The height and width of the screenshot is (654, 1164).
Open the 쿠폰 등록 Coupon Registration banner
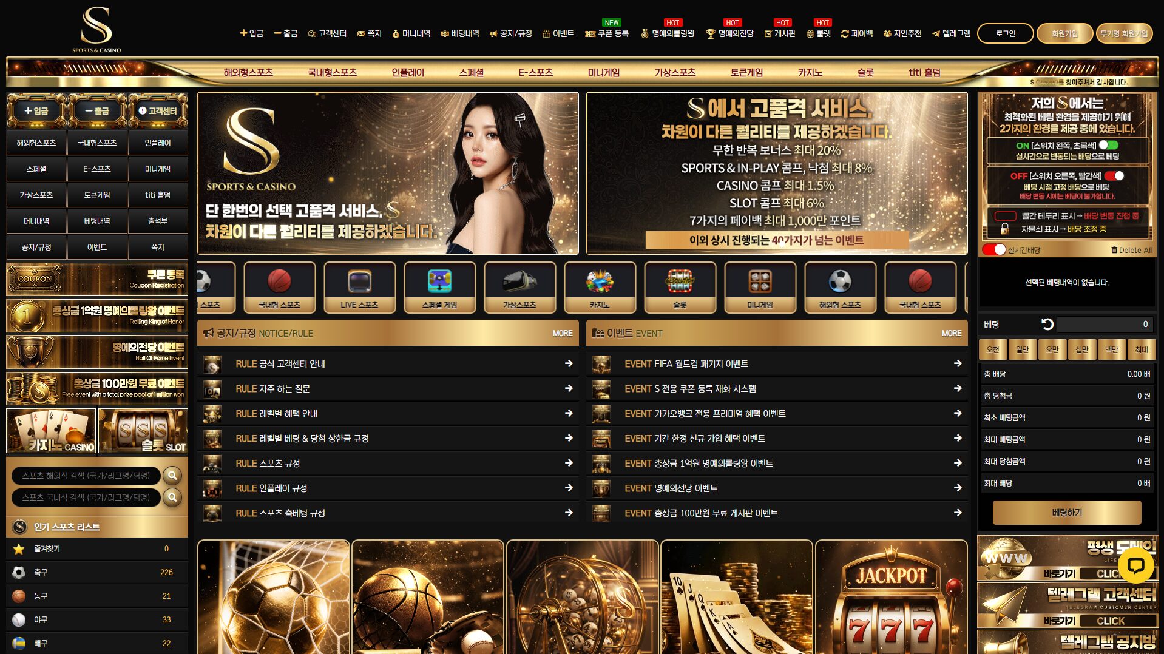97,279
